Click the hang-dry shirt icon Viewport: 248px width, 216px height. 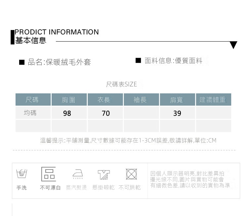[x=104, y=174]
